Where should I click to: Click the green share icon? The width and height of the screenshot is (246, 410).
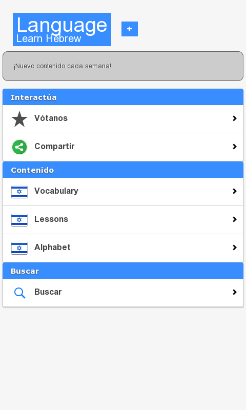coord(19,147)
